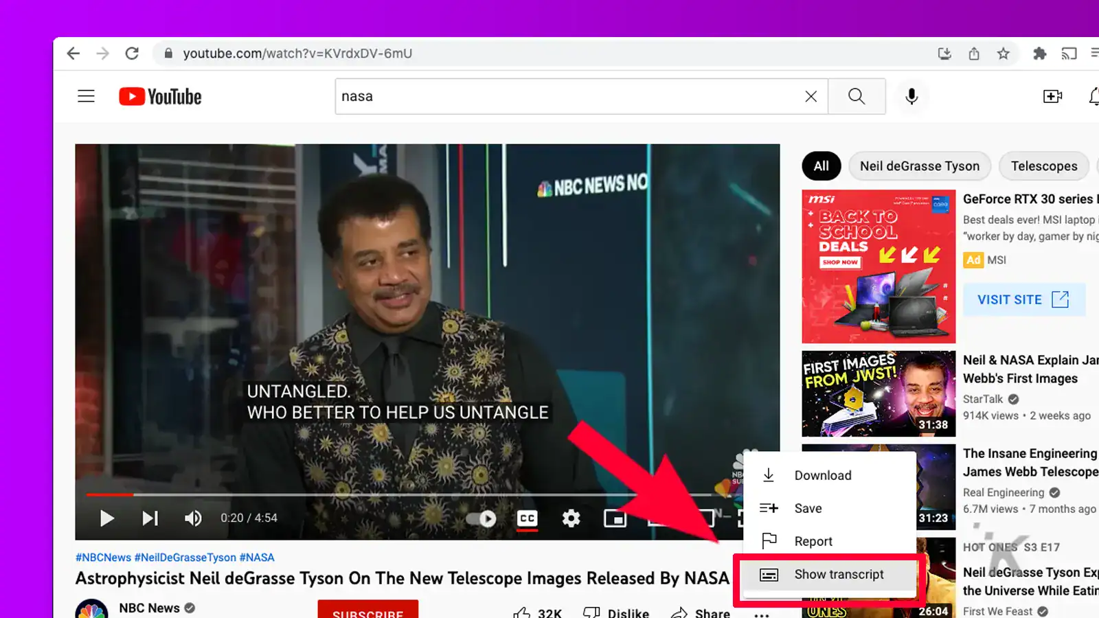
Task: Open the player settings gear
Action: coord(571,519)
